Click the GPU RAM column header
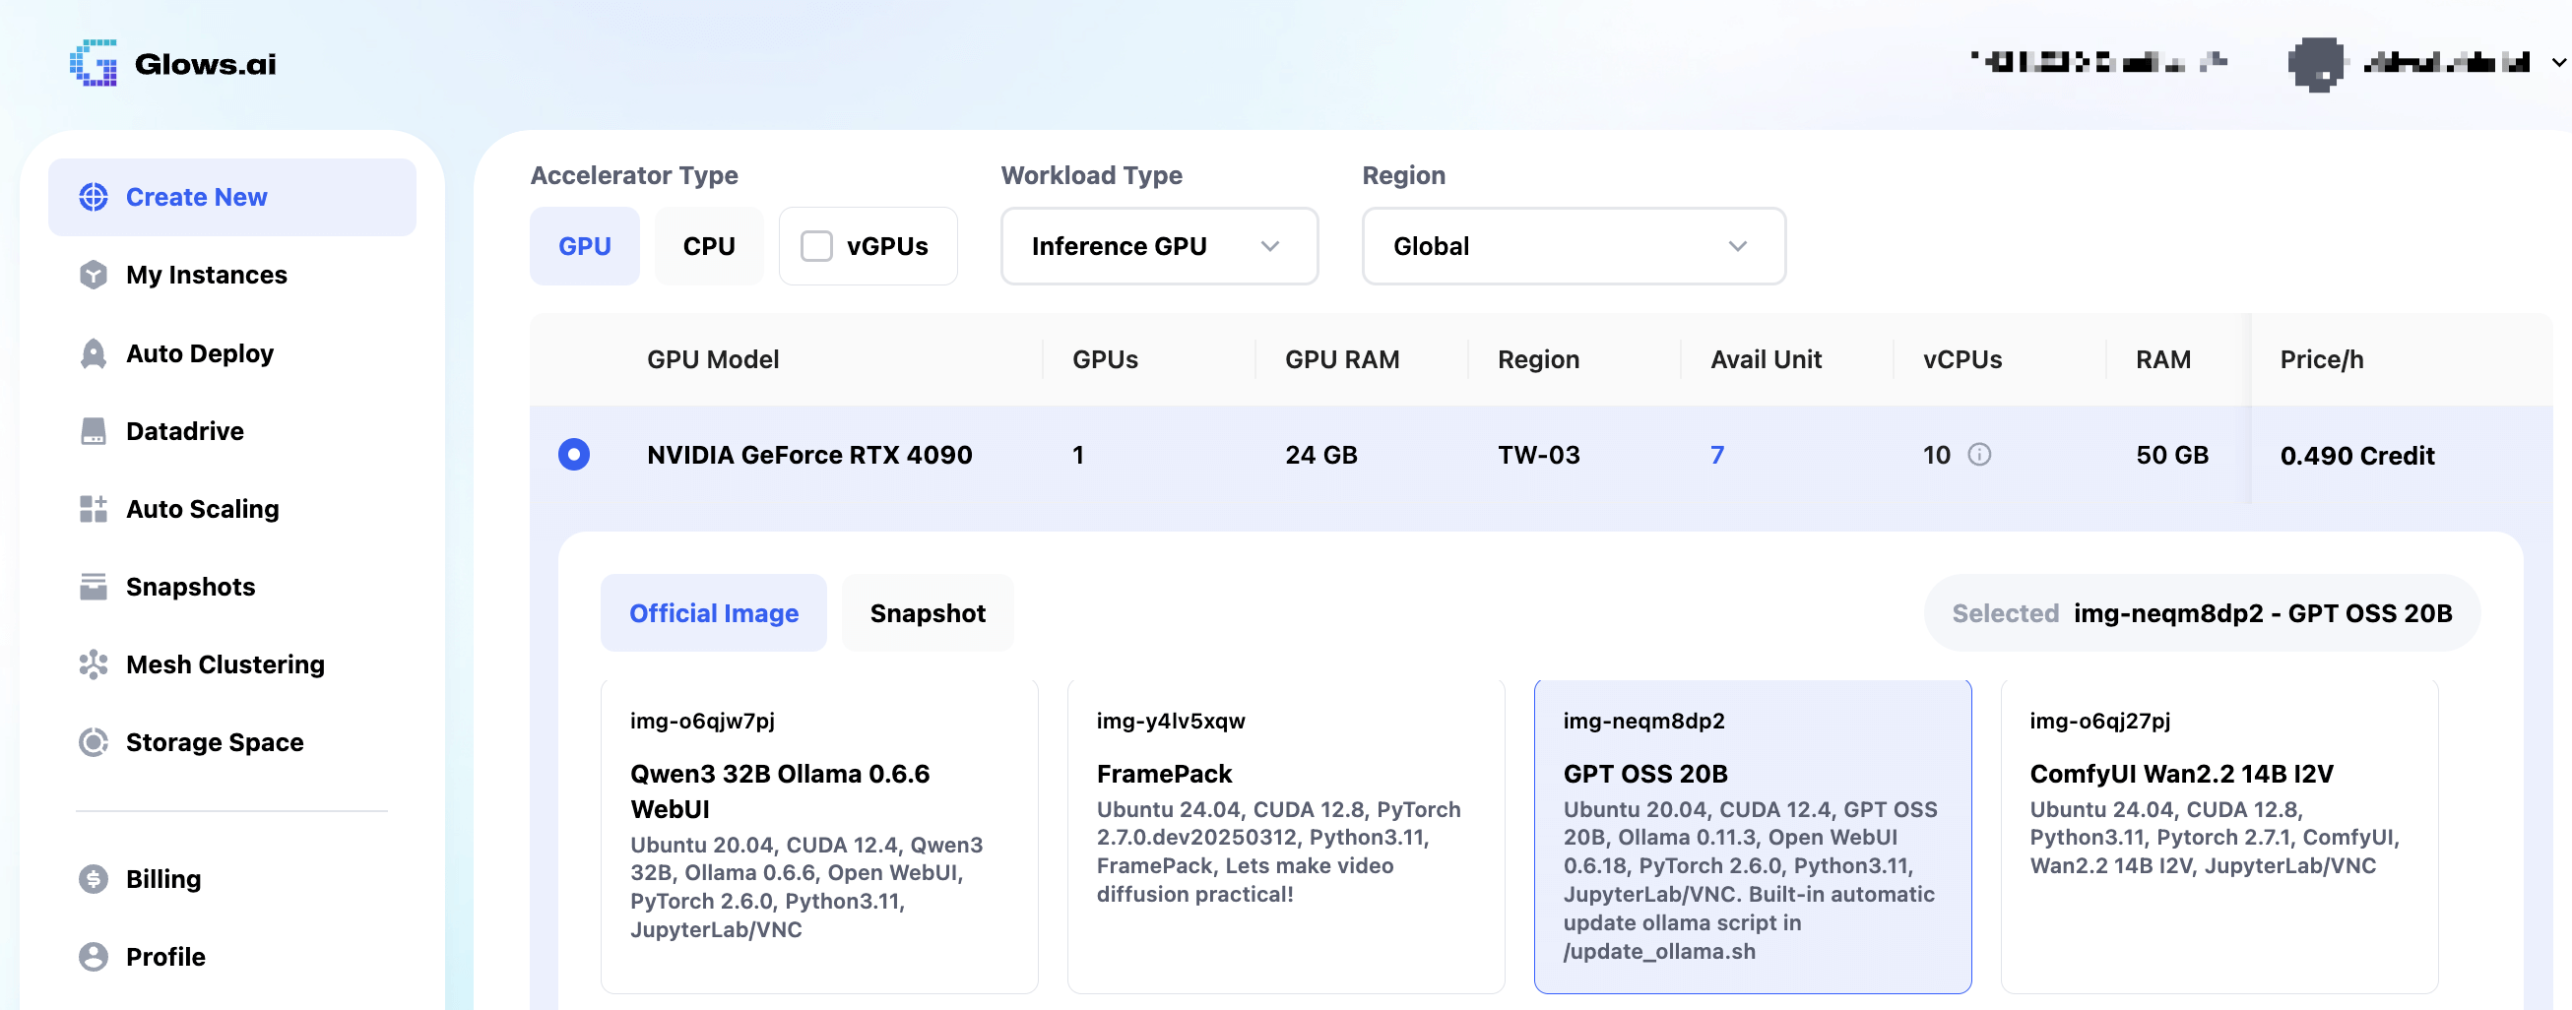The width and height of the screenshot is (2572, 1010). click(1342, 360)
